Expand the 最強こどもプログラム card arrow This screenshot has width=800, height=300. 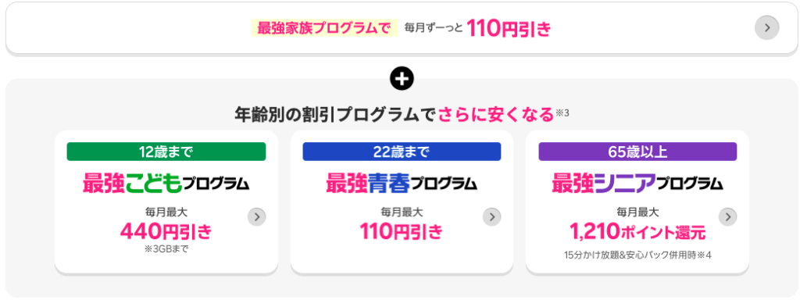[256, 217]
